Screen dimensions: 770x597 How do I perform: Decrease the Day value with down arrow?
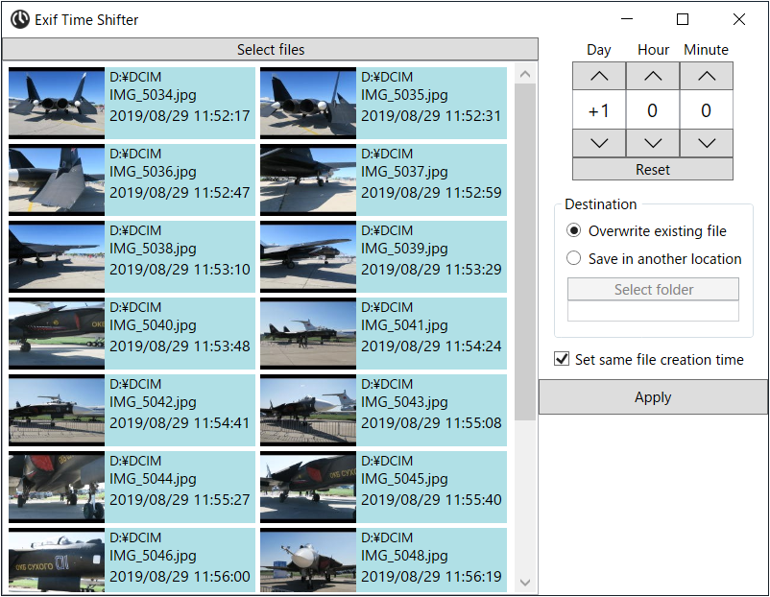click(x=599, y=143)
